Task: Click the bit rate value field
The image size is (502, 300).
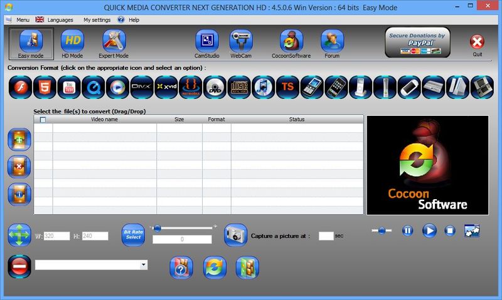Action: coord(182,239)
